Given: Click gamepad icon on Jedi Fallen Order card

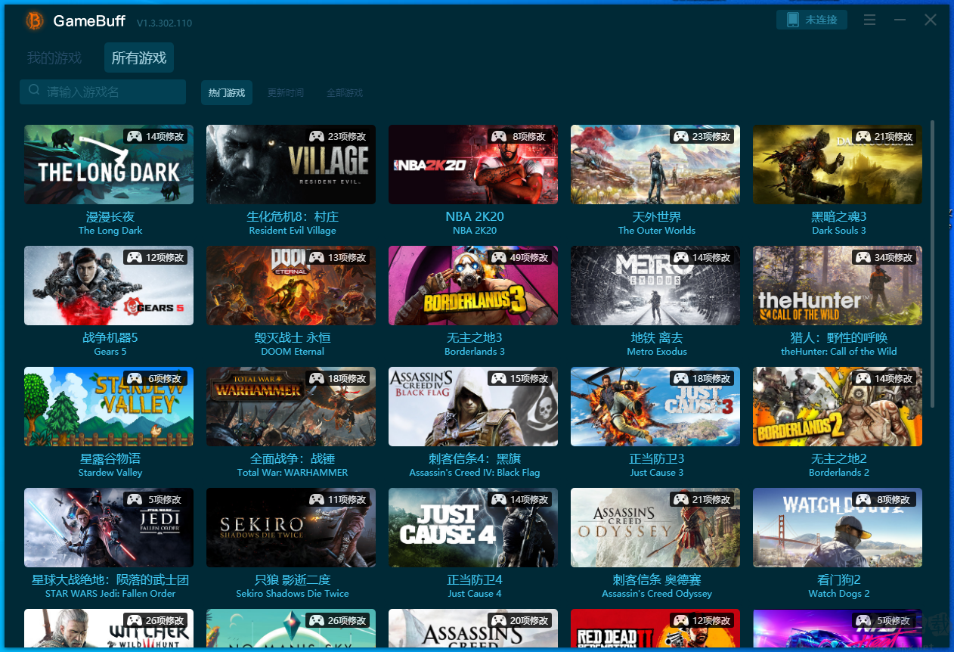Looking at the screenshot, I should [x=134, y=499].
